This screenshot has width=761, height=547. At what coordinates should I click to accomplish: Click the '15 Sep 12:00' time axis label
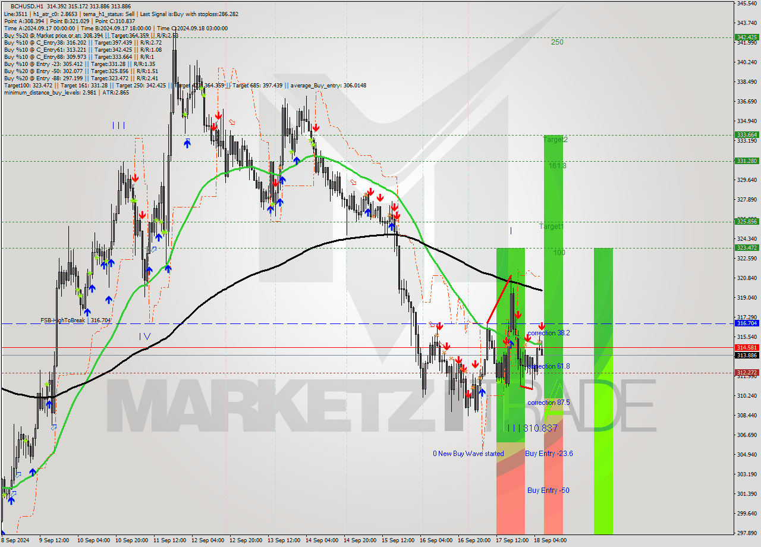coord(398,540)
